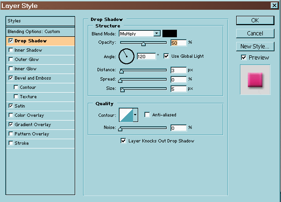Enable the Anti-aliased checkbox
This screenshot has width=281, height=202.
click(x=148, y=115)
